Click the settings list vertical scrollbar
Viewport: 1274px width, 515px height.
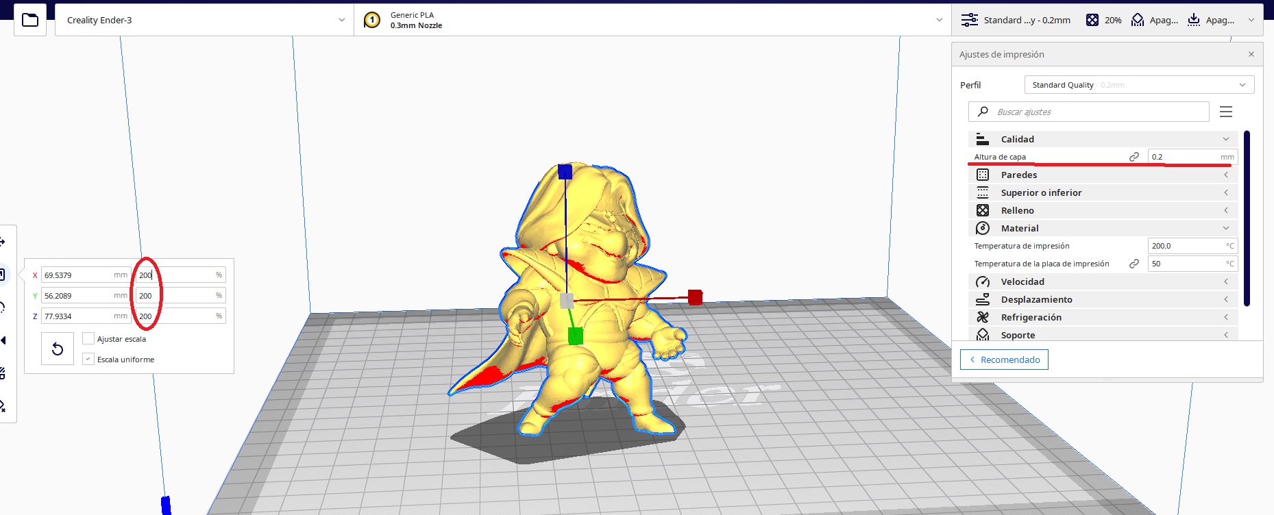1247,218
